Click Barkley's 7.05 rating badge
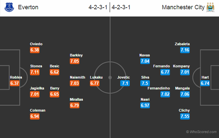 [x=74, y=61]
